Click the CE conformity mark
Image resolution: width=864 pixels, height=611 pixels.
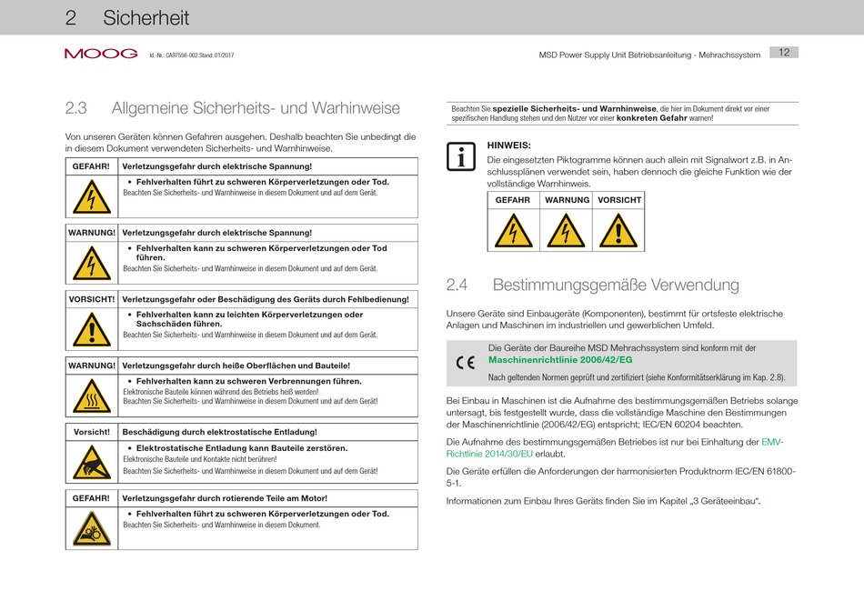click(x=466, y=363)
